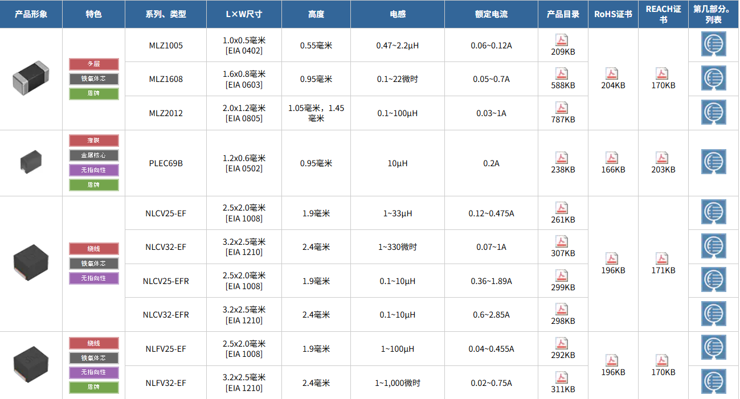This screenshot has width=740, height=399.
Task: Open the NLFV32-EF 311KB catalog PDF
Action: 562,377
